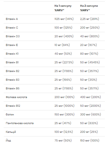Click the Вітамін B1 row label
Screen dimensions: 106x144
coord(12,62)
